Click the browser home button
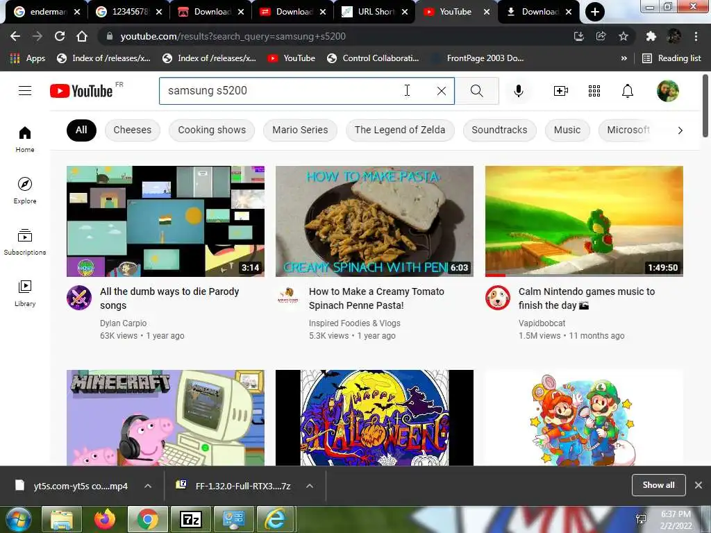The width and height of the screenshot is (711, 533). pos(82,36)
